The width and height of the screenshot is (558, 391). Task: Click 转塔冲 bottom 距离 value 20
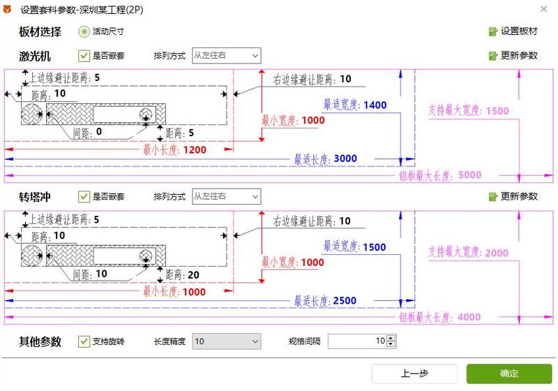click(x=194, y=275)
